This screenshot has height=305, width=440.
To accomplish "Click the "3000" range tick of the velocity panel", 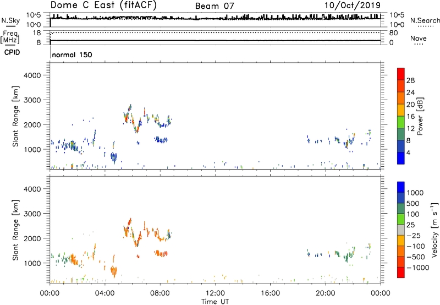I will (x=32, y=214).
